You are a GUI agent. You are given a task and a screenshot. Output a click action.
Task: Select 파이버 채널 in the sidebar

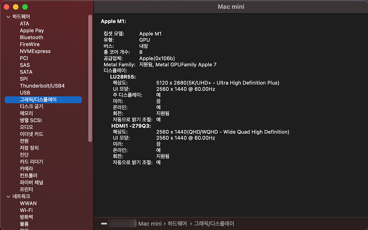32,183
